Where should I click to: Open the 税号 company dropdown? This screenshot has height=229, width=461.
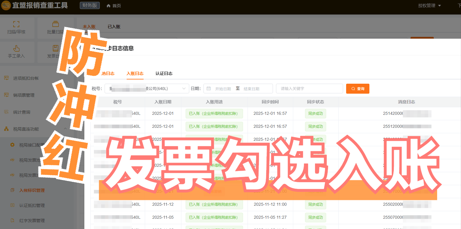pos(147,89)
